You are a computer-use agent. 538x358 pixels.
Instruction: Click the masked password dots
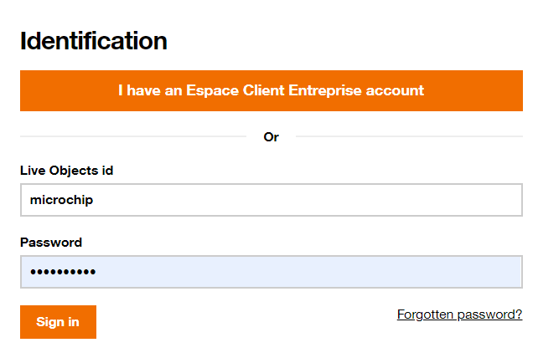(63, 272)
